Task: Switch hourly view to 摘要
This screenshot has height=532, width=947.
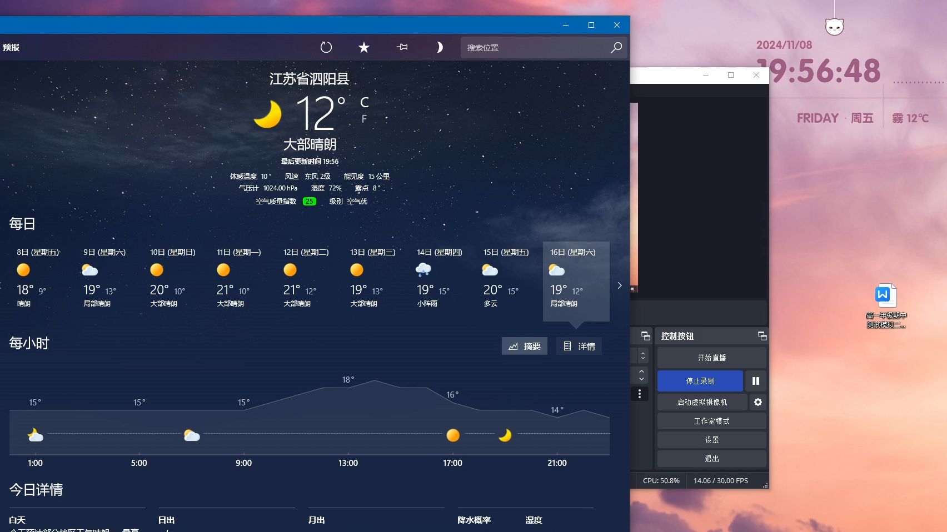Action: (x=525, y=346)
